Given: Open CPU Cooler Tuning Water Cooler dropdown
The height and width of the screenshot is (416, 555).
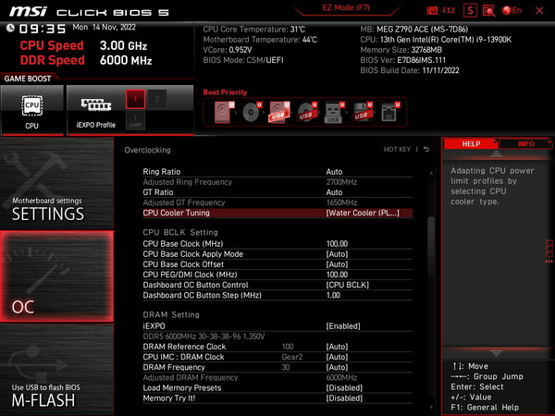Looking at the screenshot, I should click(363, 213).
